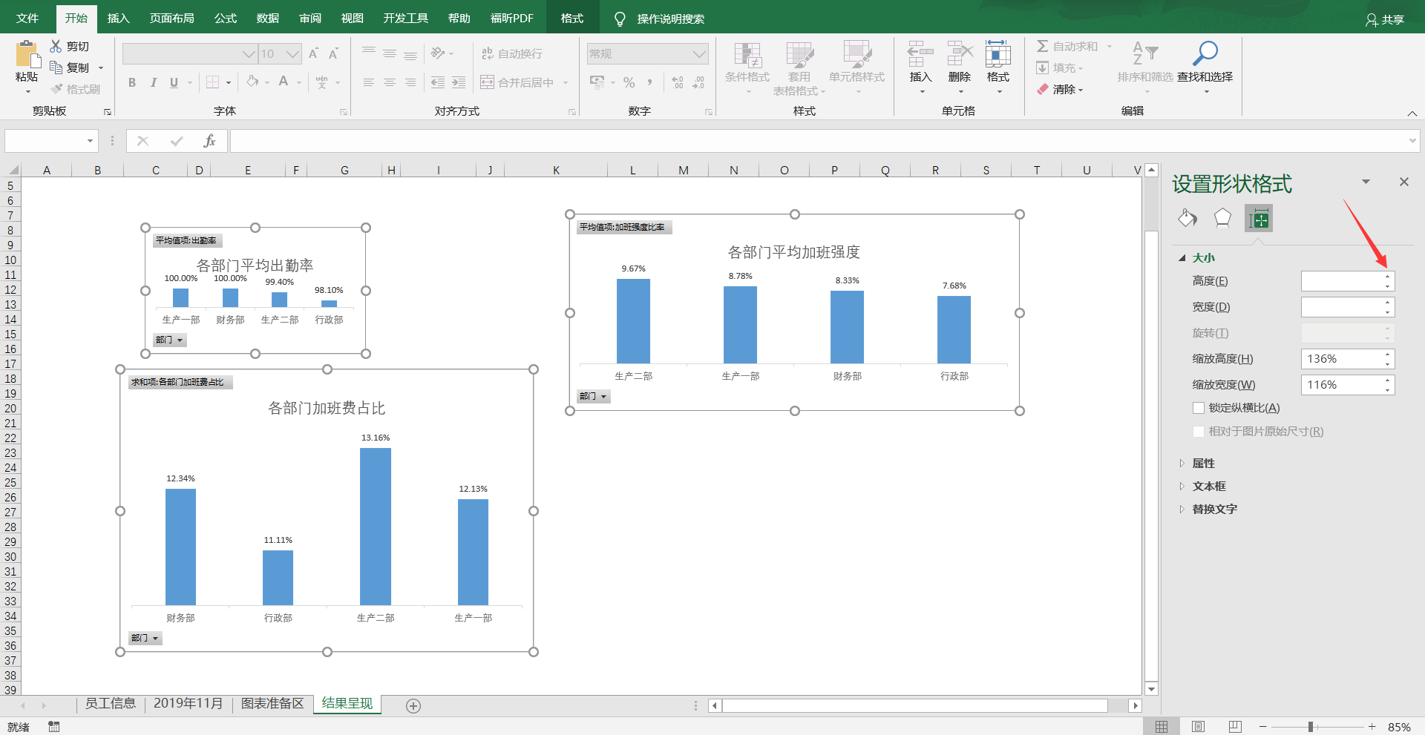The height and width of the screenshot is (735, 1425).
Task: Open the employee info sheet tab
Action: (x=111, y=704)
